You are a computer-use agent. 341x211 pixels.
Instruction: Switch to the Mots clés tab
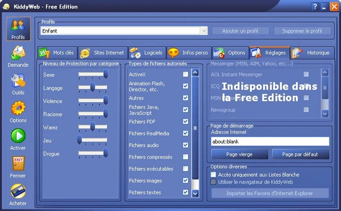tap(57, 53)
